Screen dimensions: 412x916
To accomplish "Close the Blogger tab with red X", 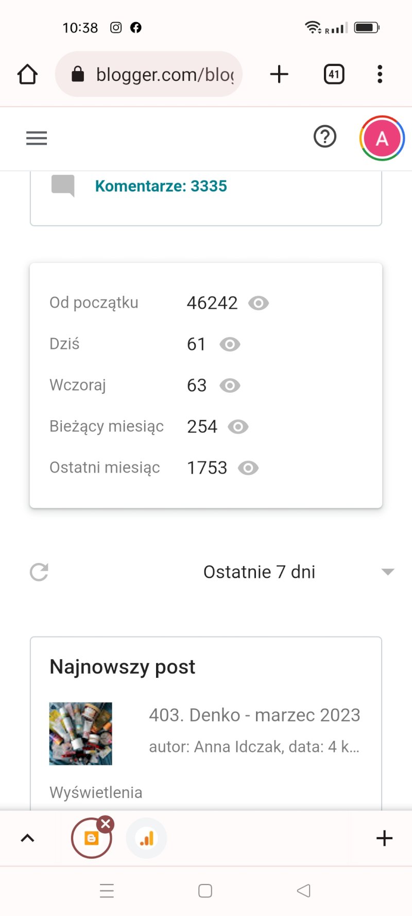I will point(106,824).
